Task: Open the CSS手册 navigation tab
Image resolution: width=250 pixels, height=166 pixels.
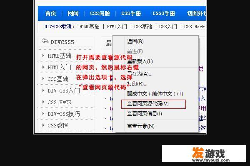Action: point(131,13)
